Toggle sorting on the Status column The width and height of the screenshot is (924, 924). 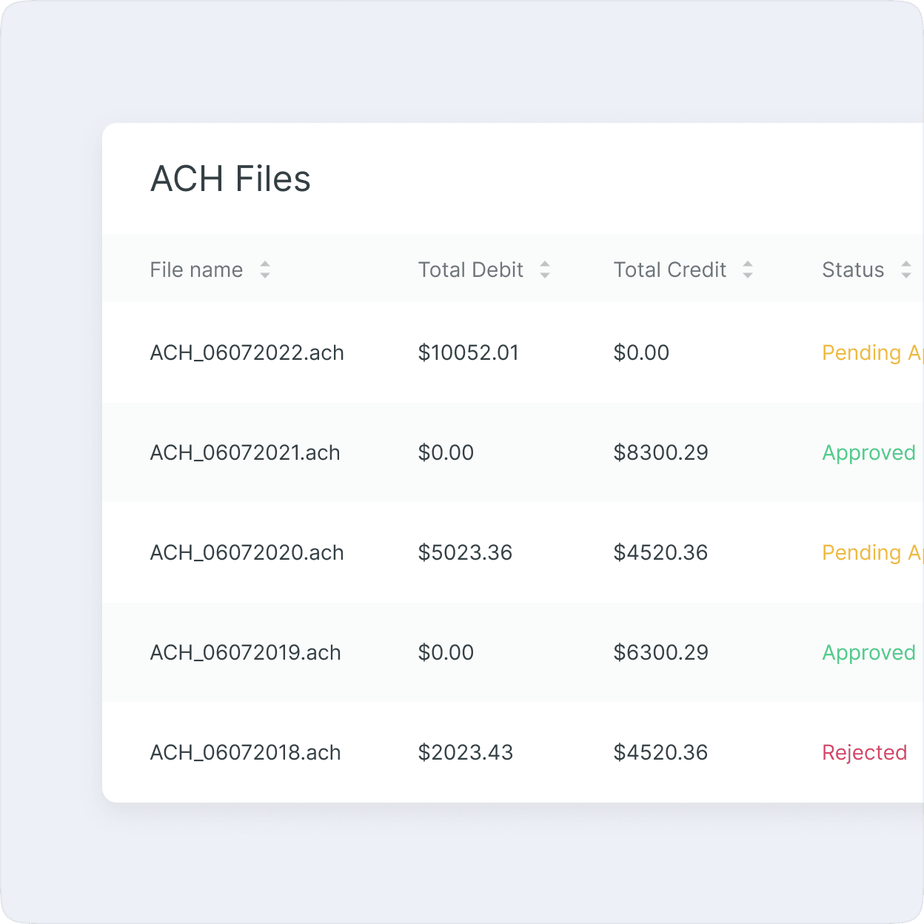[x=905, y=270]
